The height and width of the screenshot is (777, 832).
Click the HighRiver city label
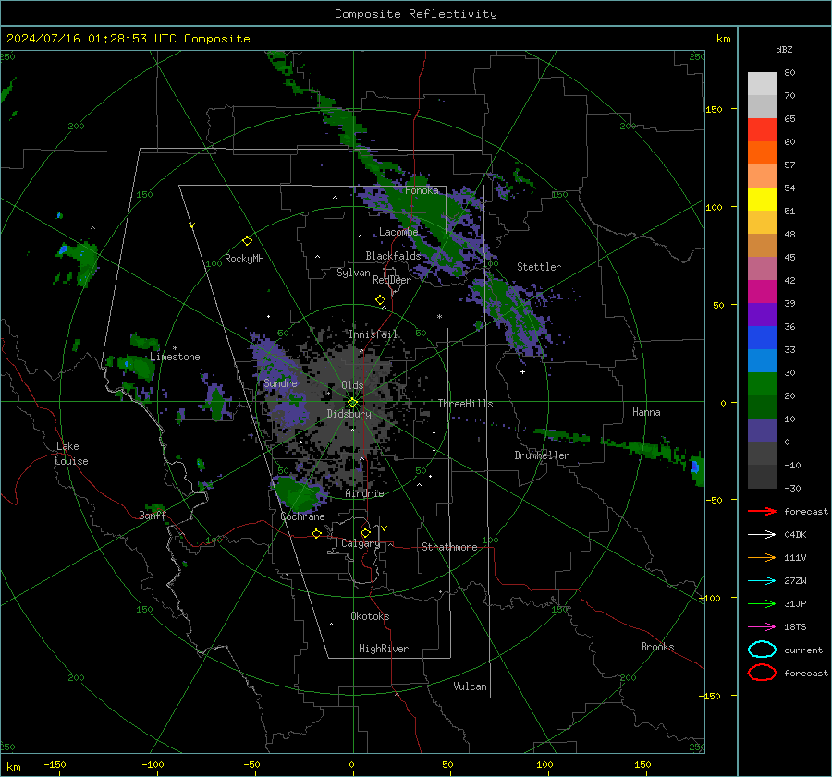384,649
